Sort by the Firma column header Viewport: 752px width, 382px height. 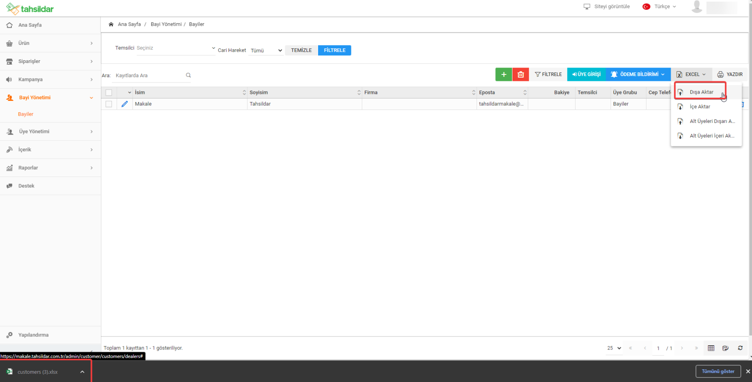click(419, 93)
